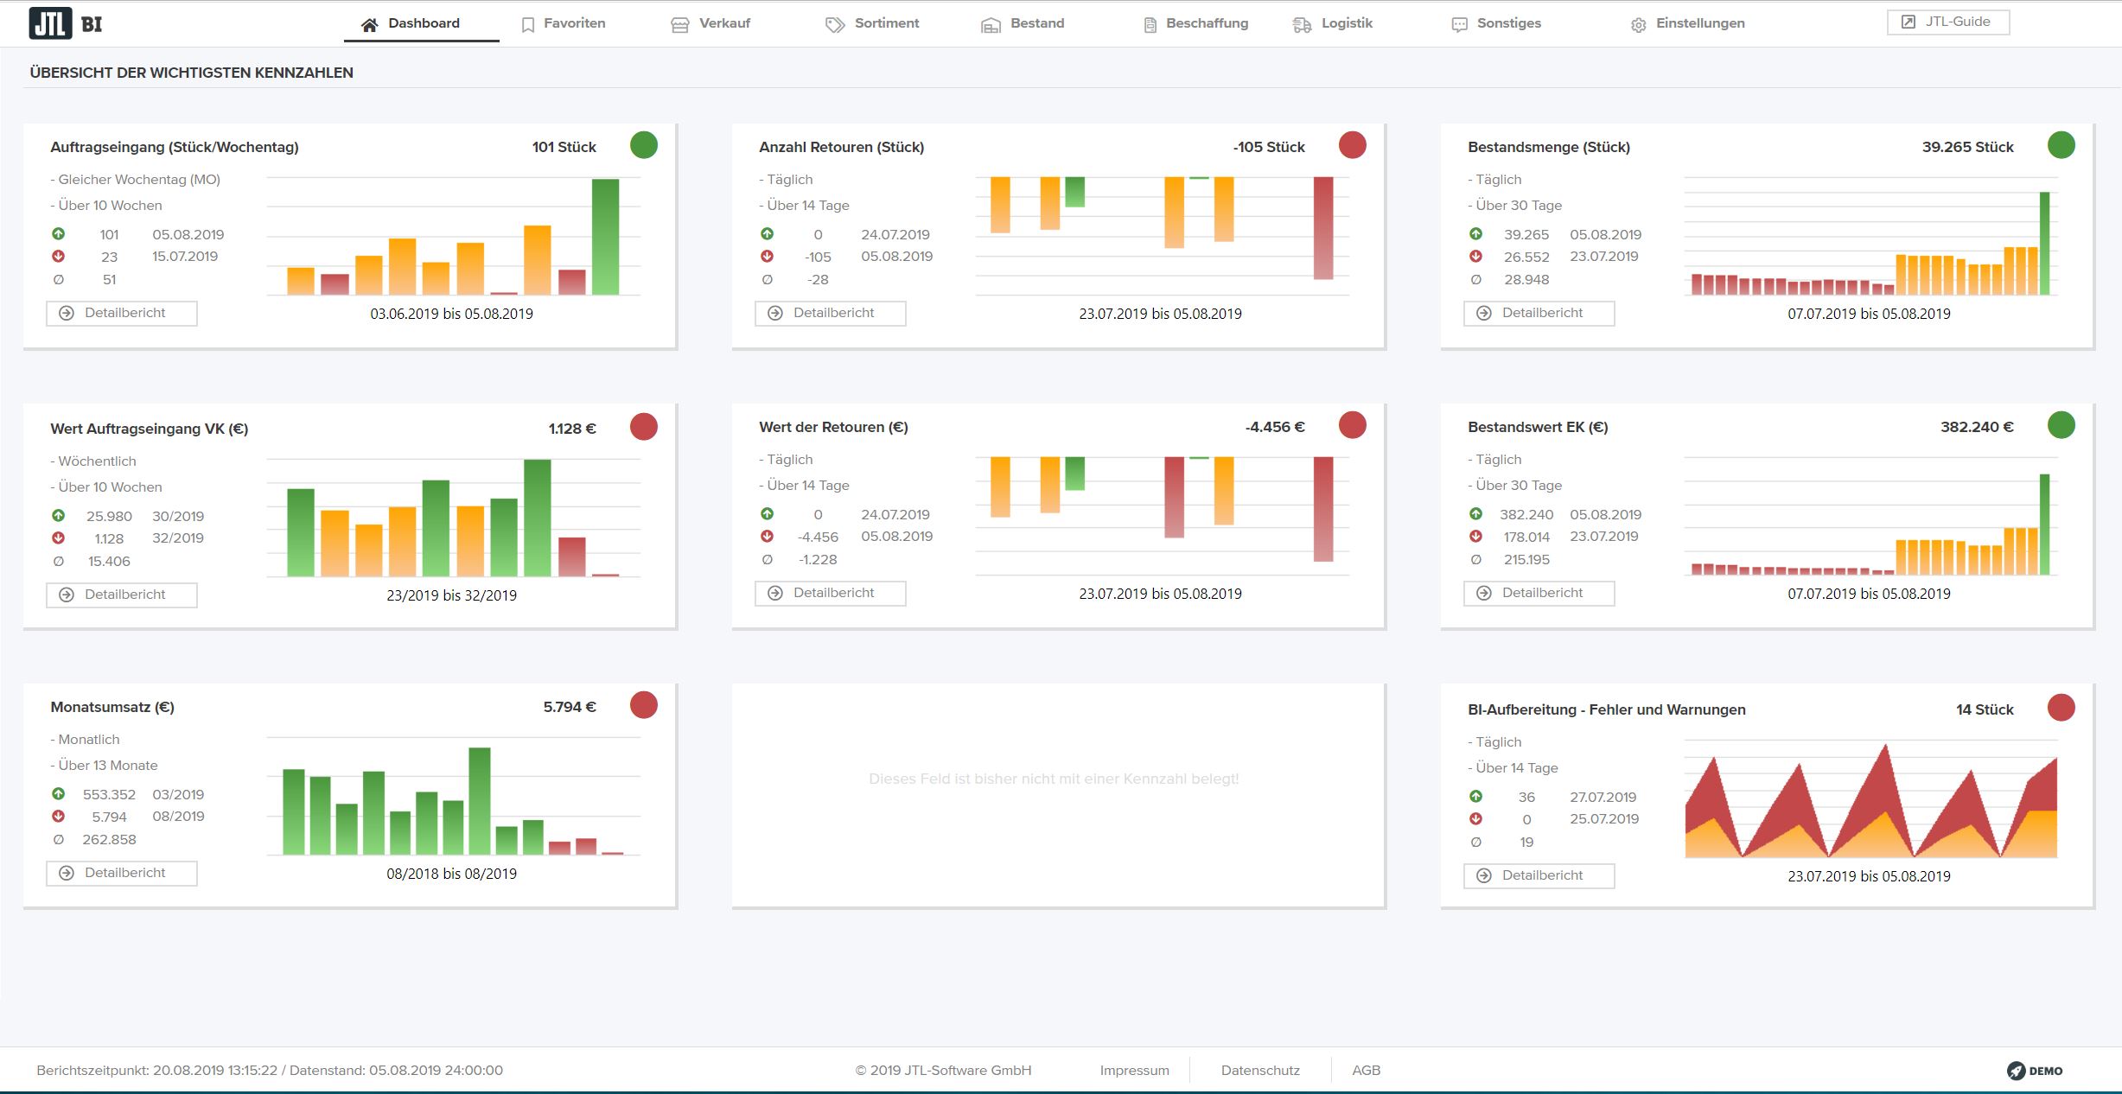Screen dimensions: 2122x1094
Task: Click the Datenschutz footer link
Action: (1260, 1070)
